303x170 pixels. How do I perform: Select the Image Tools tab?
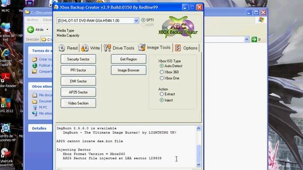coord(154,47)
